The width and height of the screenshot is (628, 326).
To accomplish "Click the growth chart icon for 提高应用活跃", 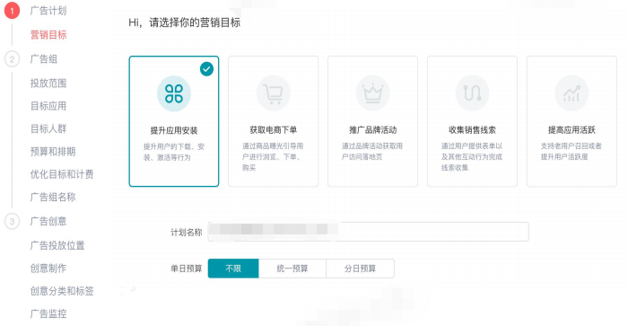I will click(x=571, y=93).
